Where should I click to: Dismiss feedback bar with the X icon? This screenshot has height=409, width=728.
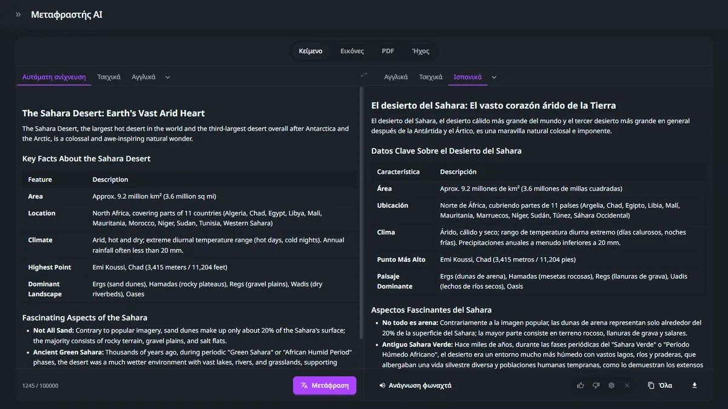(627, 385)
